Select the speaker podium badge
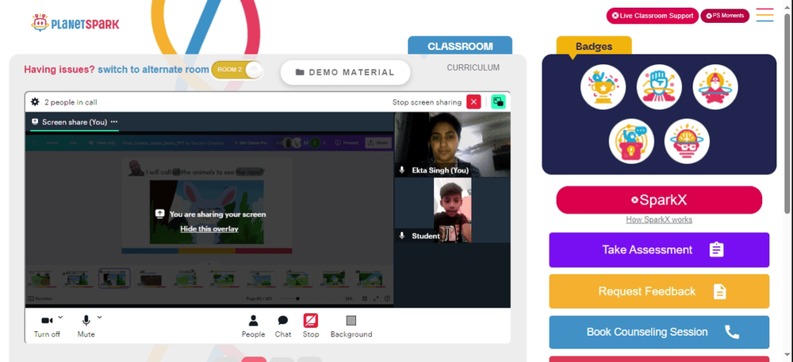The height and width of the screenshot is (362, 793). click(x=631, y=141)
